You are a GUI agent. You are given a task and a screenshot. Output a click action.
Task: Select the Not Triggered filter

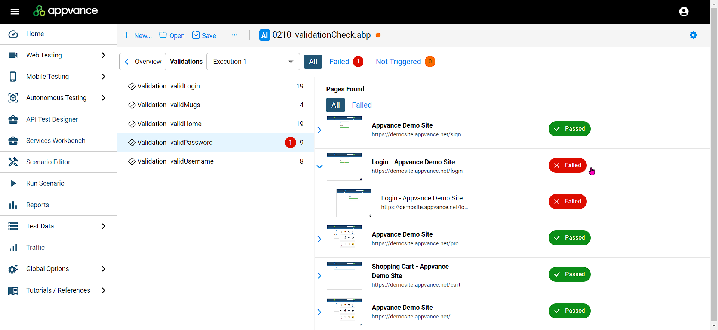[x=398, y=62]
